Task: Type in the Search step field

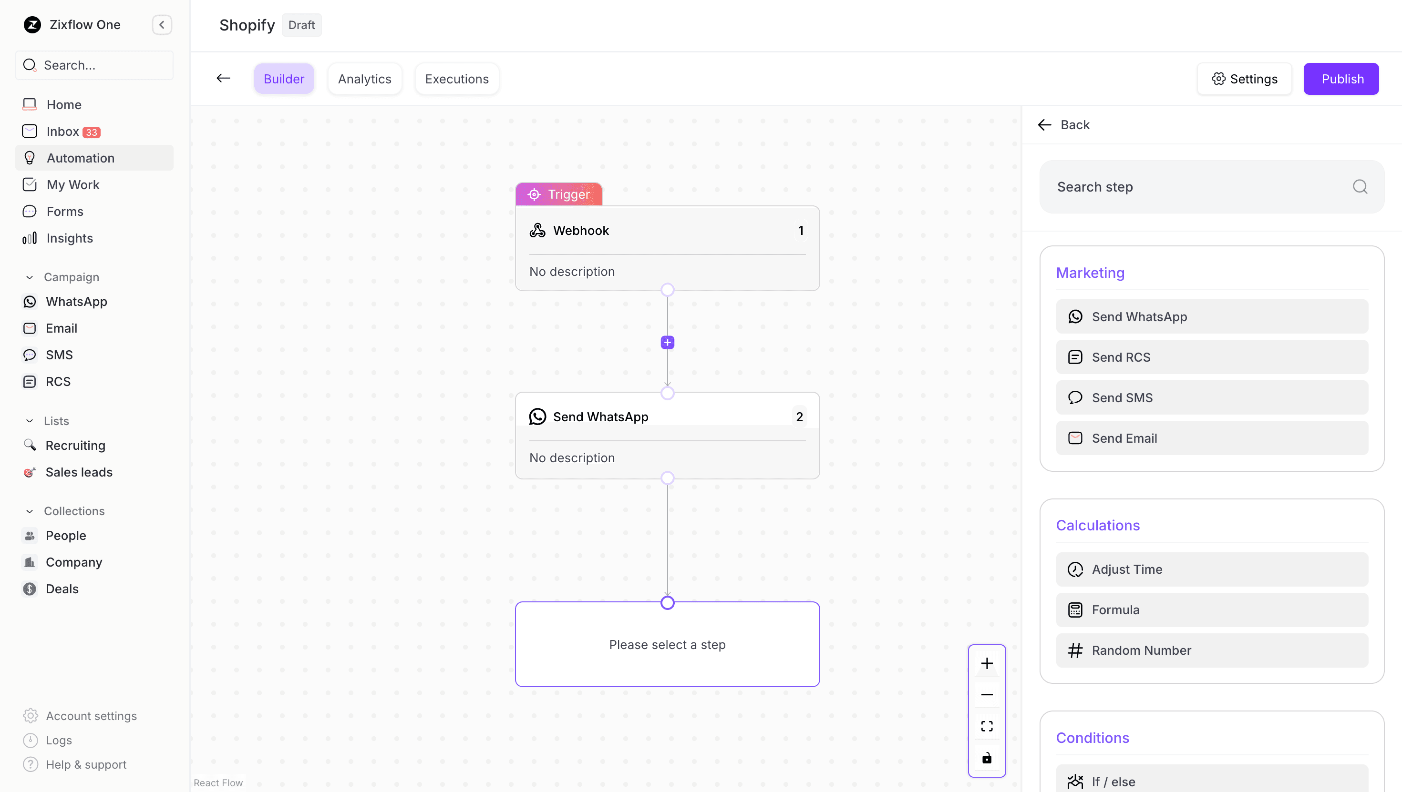Action: 1170,187
